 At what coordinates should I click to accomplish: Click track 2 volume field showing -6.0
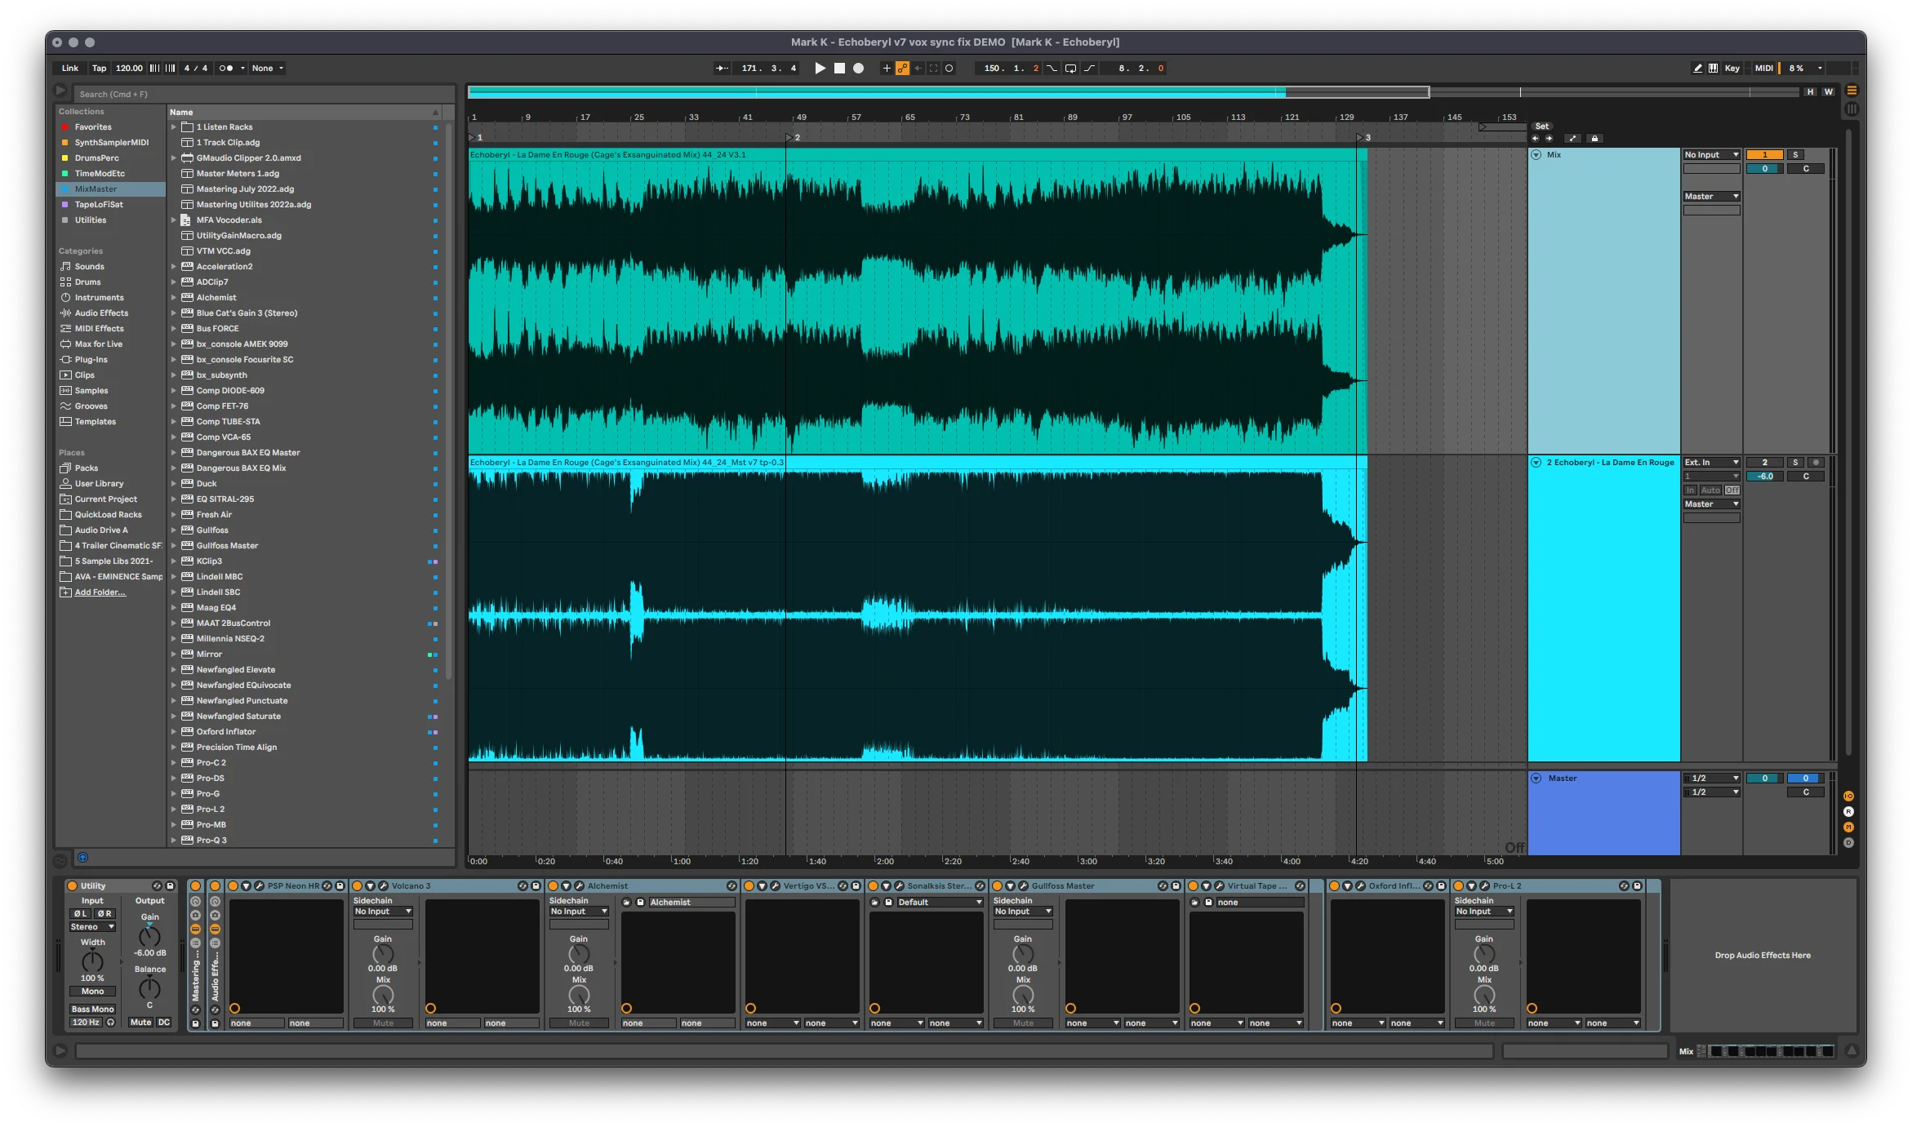[1764, 477]
